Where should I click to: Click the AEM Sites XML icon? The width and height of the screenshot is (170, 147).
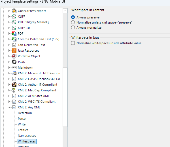coord(14,96)
